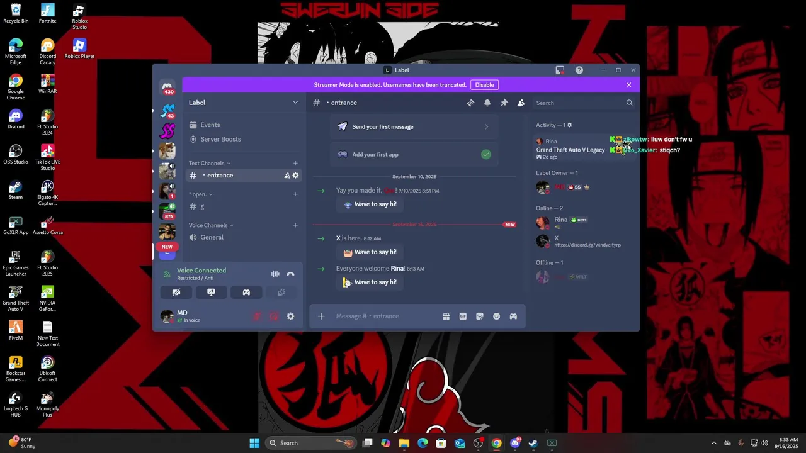806x453 pixels.
Task: Open the server with 876 badge
Action: (167, 211)
